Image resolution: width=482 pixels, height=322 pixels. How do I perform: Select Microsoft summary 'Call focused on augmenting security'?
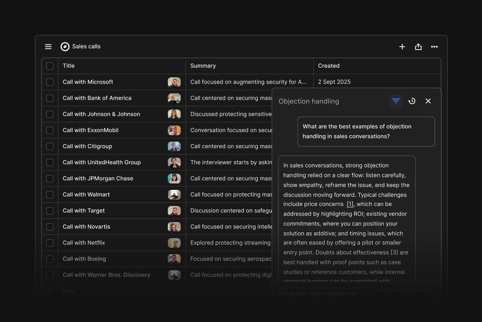coord(248,82)
